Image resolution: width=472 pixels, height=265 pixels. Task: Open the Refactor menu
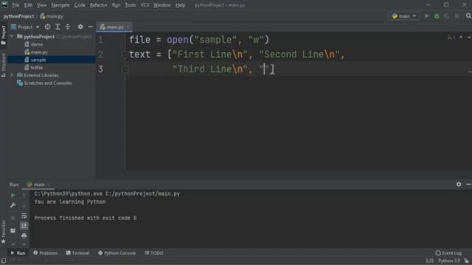[x=98, y=5]
